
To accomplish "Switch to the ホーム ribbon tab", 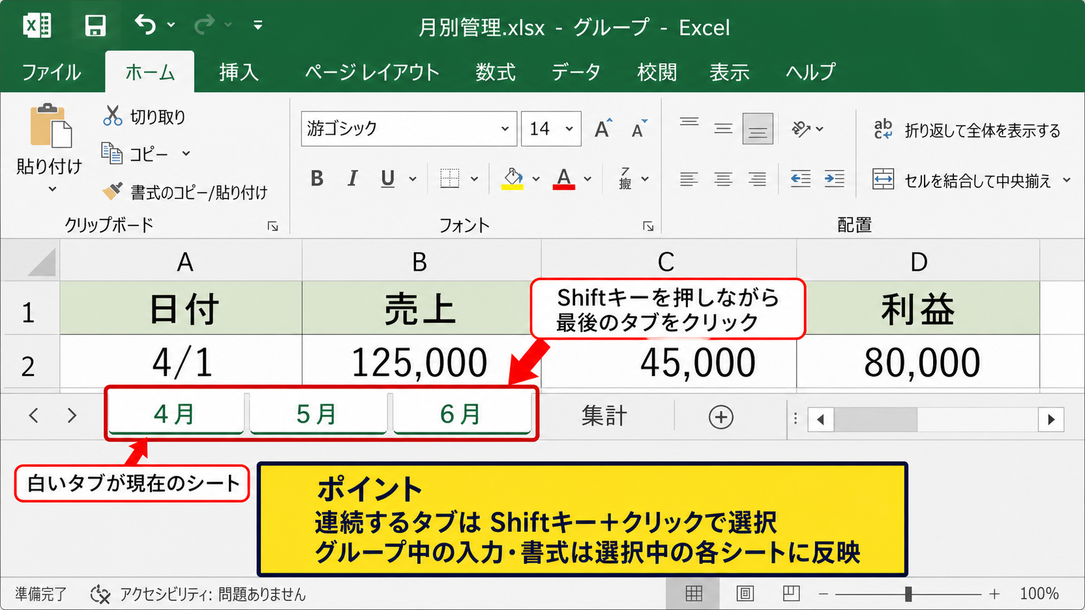I will click(150, 72).
